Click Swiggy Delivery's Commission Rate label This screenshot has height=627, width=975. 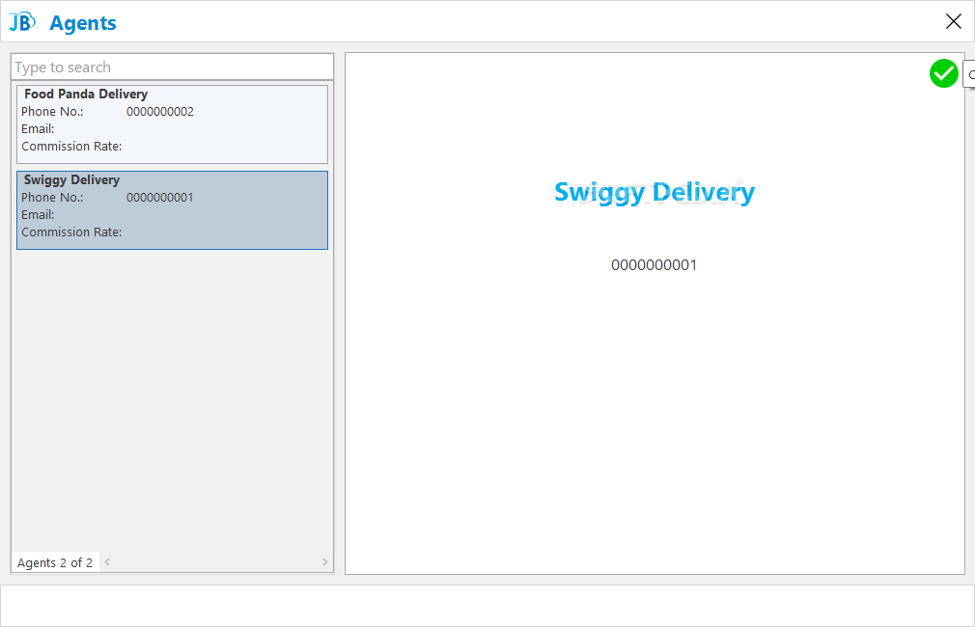pos(71,232)
